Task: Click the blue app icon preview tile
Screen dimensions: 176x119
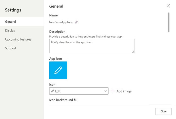Action: 58,70
